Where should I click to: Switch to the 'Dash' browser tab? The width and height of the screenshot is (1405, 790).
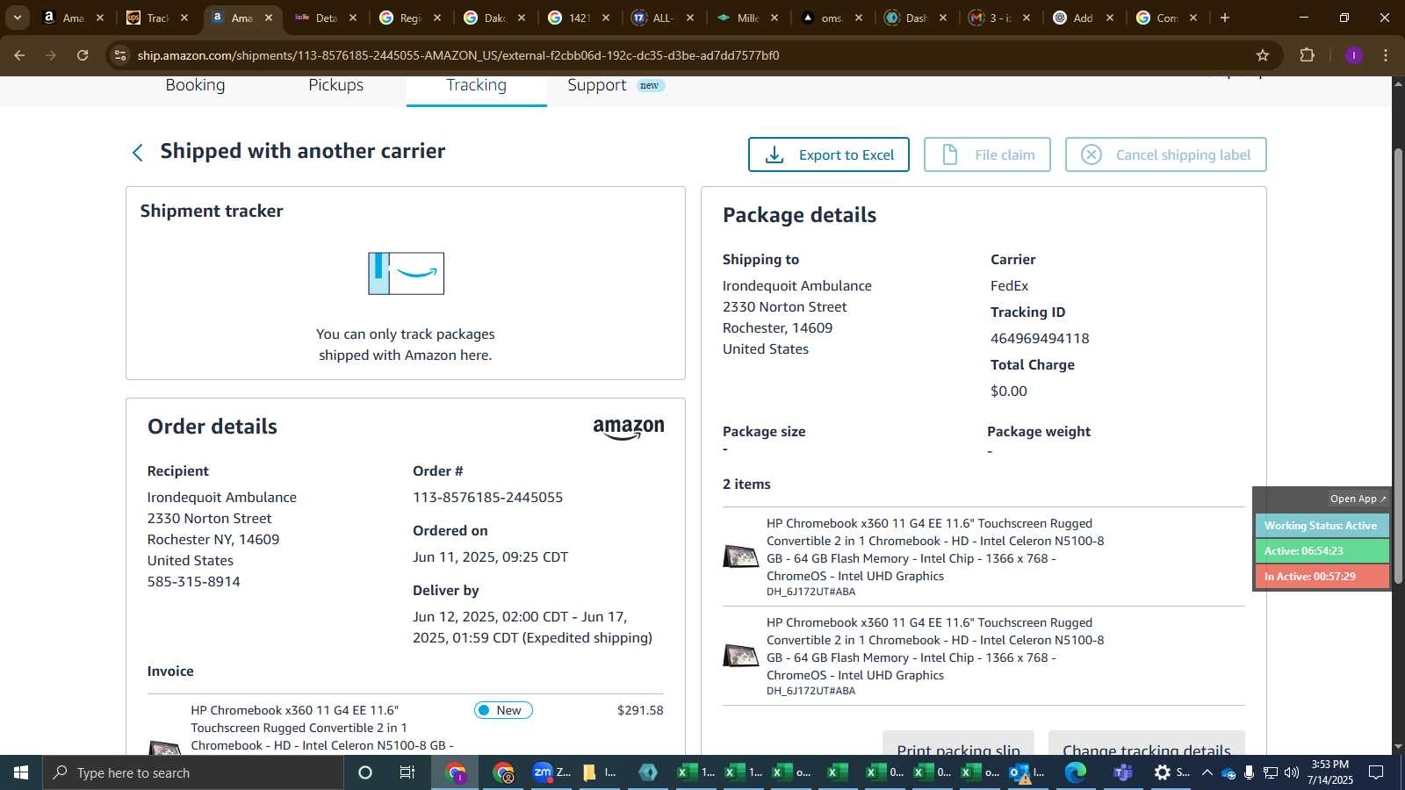click(917, 18)
